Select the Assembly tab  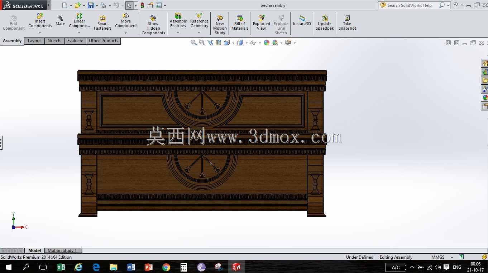click(x=12, y=41)
